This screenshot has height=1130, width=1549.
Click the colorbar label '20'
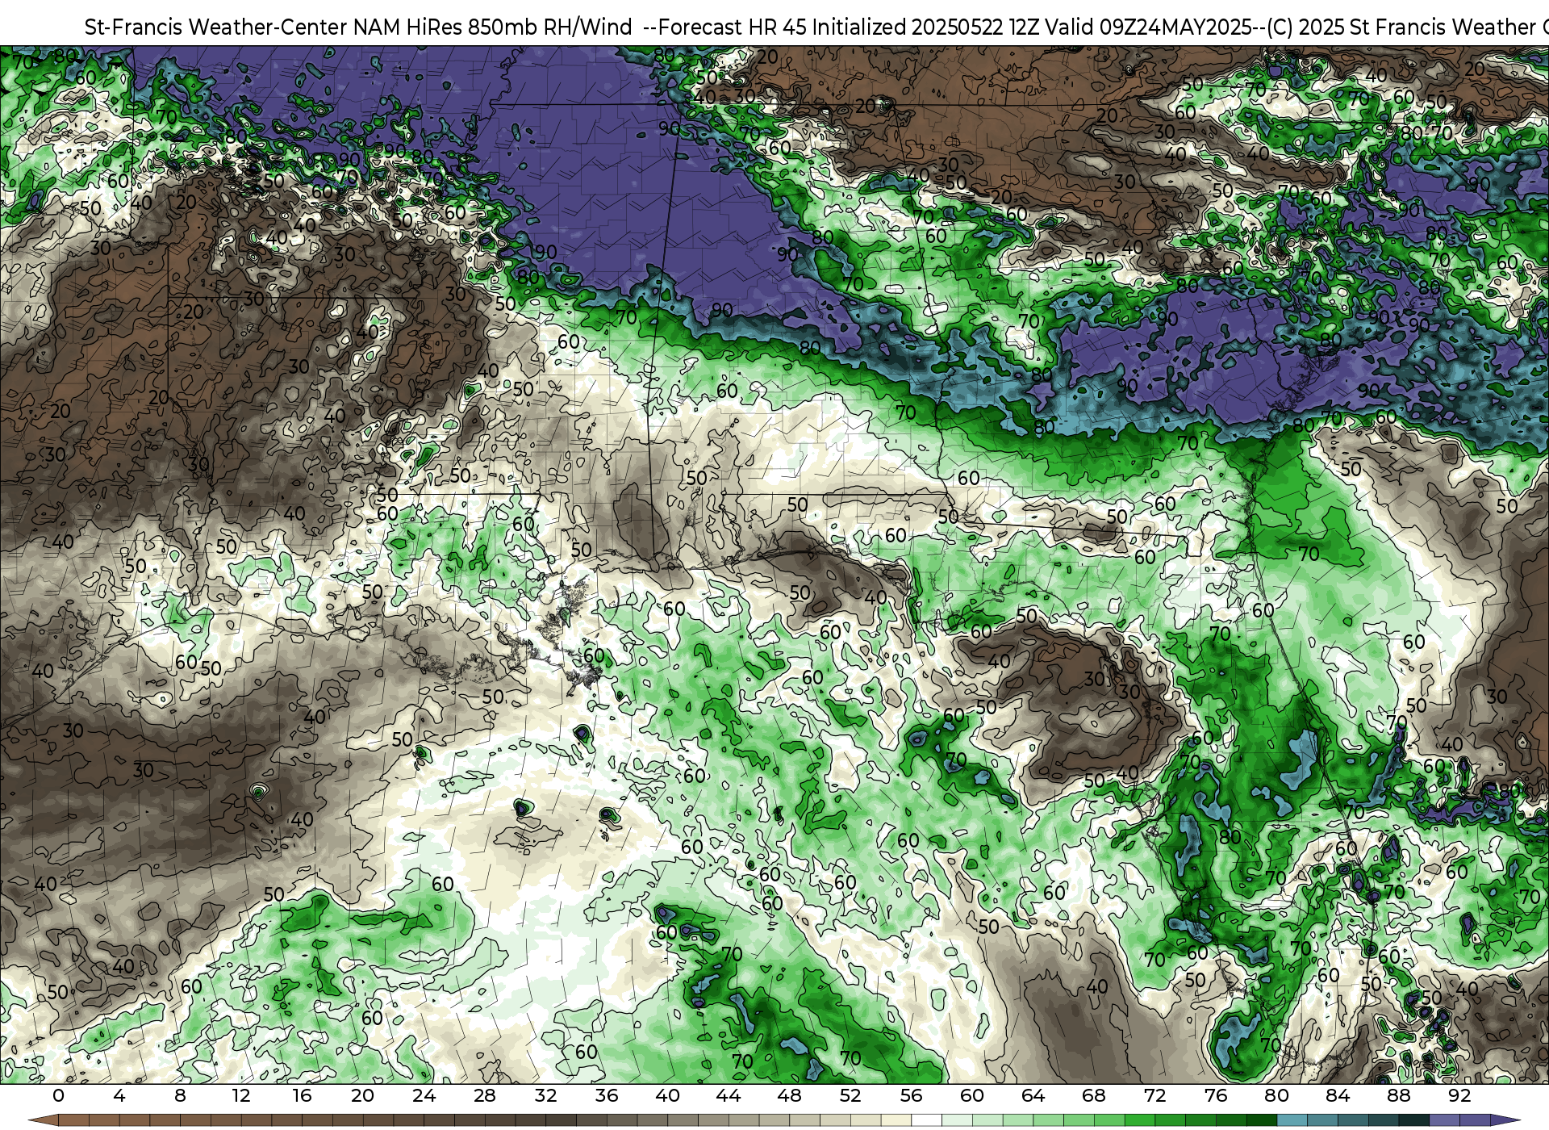click(362, 1095)
